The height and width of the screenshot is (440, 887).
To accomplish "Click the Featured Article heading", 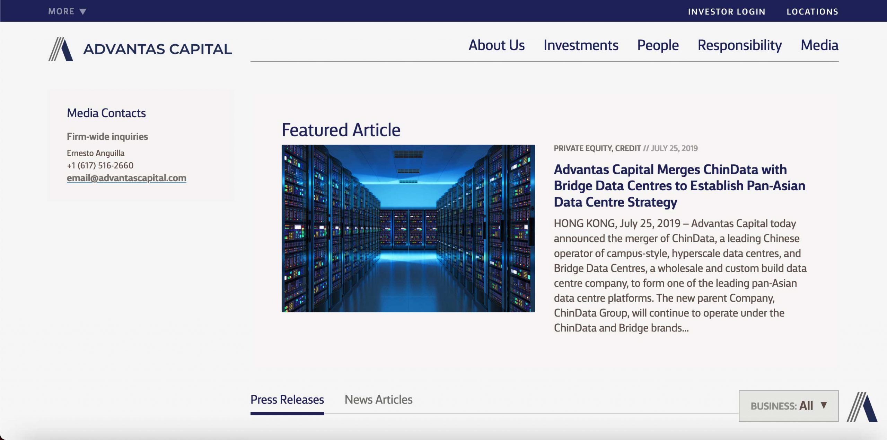I will 341,130.
